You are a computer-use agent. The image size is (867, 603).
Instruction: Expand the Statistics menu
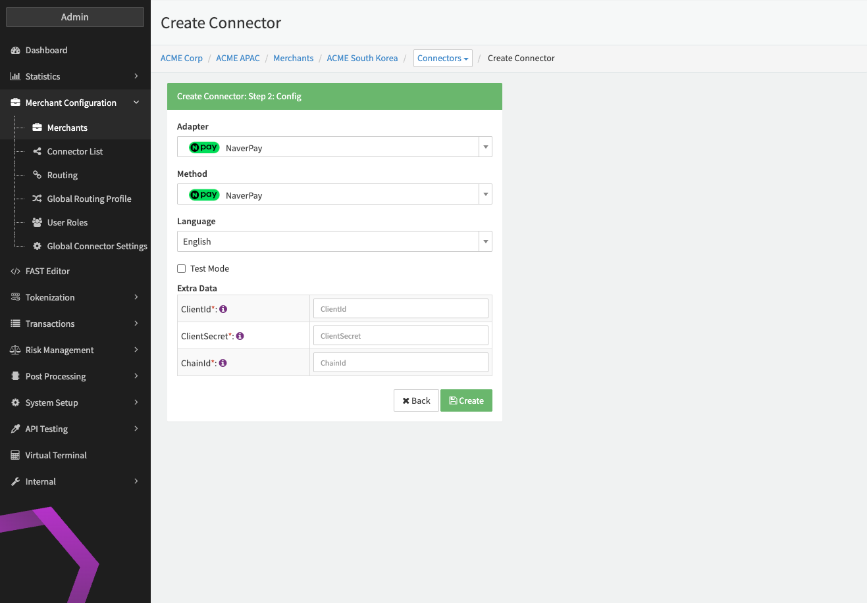click(75, 76)
